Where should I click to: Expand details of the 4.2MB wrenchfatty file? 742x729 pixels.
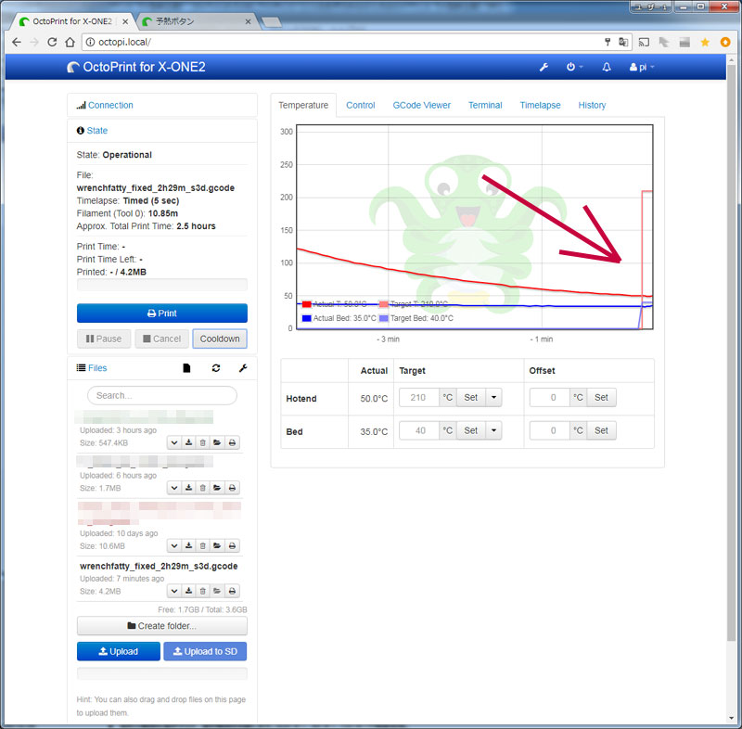coord(174,591)
